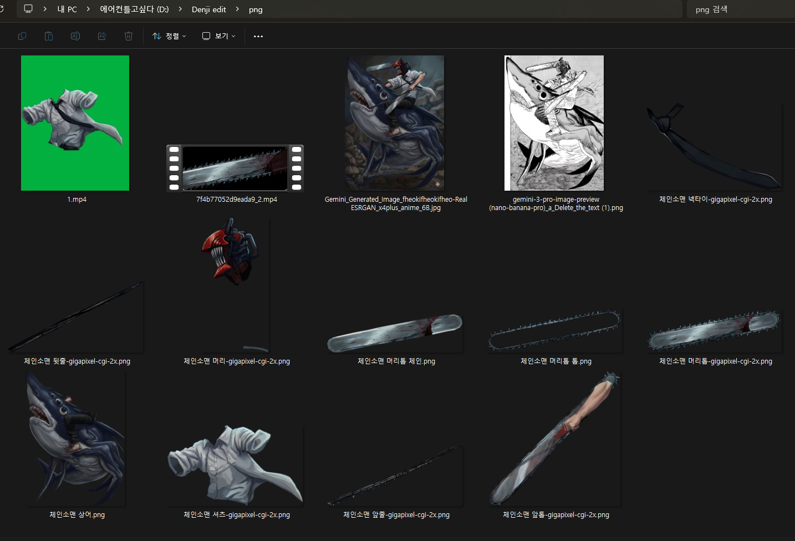Viewport: 795px width, 541px height.
Task: Click the Delete trash can icon
Action: (129, 36)
